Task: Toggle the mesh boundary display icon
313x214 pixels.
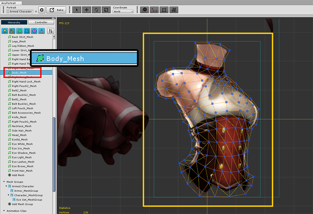Action: pos(164,10)
